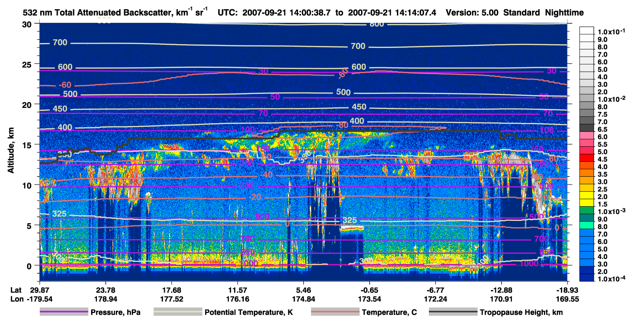Click the 'Potential Temperature, K' legend label
The height and width of the screenshot is (323, 630).
(x=249, y=312)
